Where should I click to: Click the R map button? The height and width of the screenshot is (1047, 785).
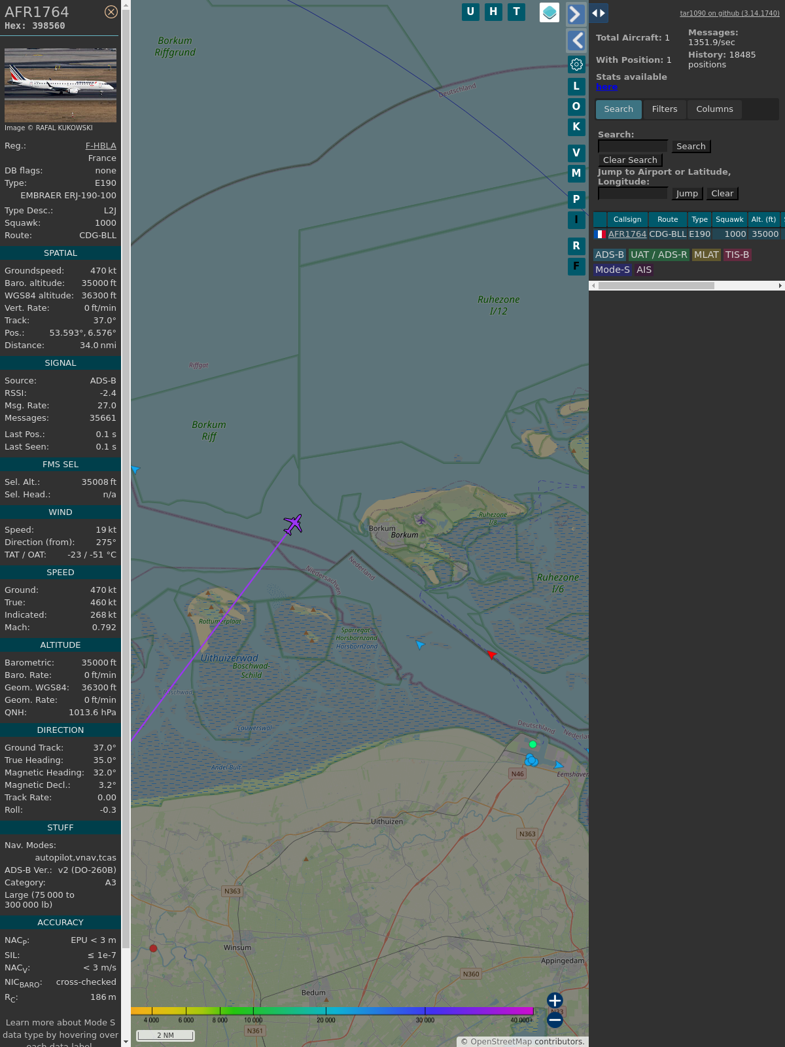pos(576,246)
